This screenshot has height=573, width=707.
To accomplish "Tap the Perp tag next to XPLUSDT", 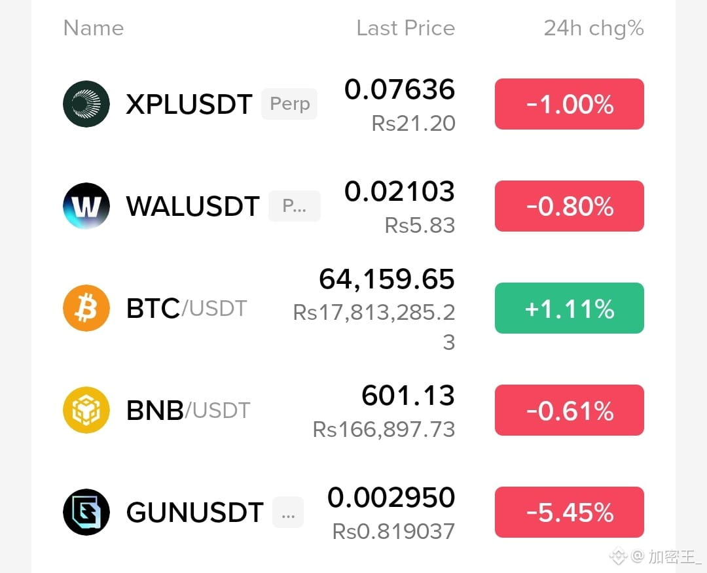I will tap(289, 104).
